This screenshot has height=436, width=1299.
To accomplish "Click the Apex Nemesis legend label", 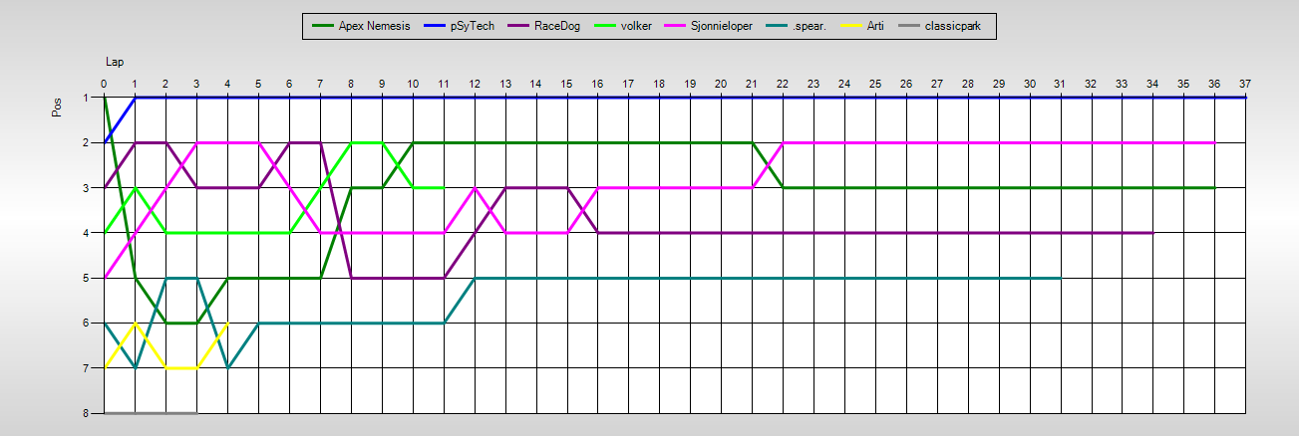I will pyautogui.click(x=374, y=26).
